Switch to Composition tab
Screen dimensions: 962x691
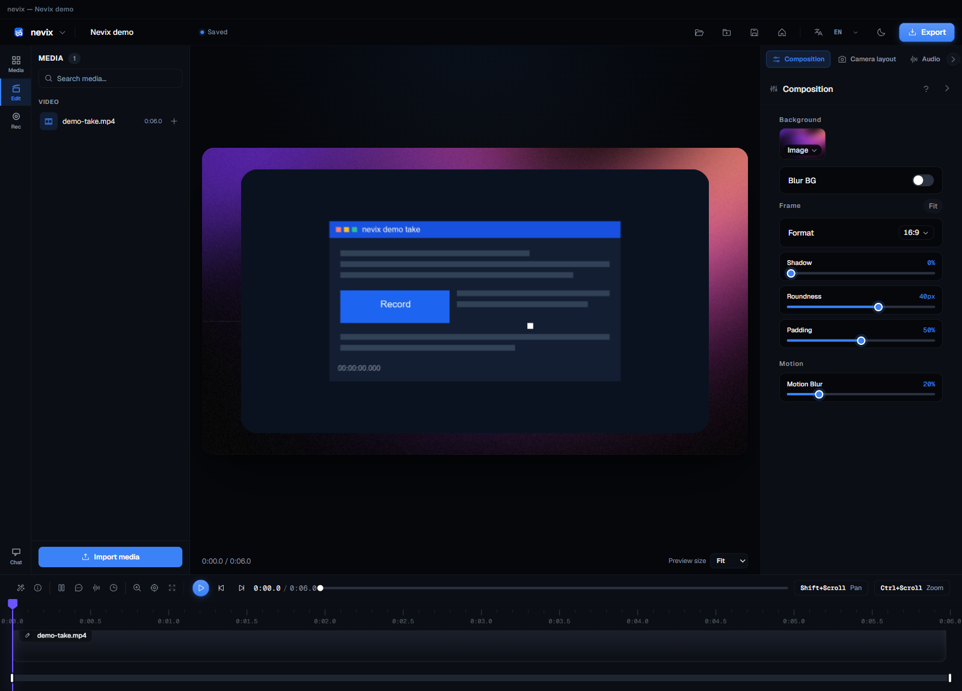point(798,59)
